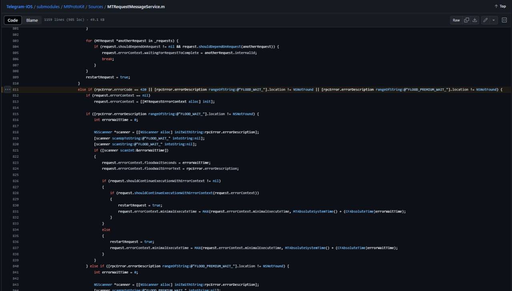
Task: Click line number 840
Action: click(x=16, y=266)
